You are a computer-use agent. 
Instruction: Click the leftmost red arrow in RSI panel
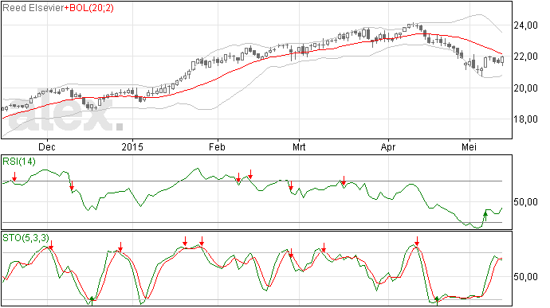point(14,176)
